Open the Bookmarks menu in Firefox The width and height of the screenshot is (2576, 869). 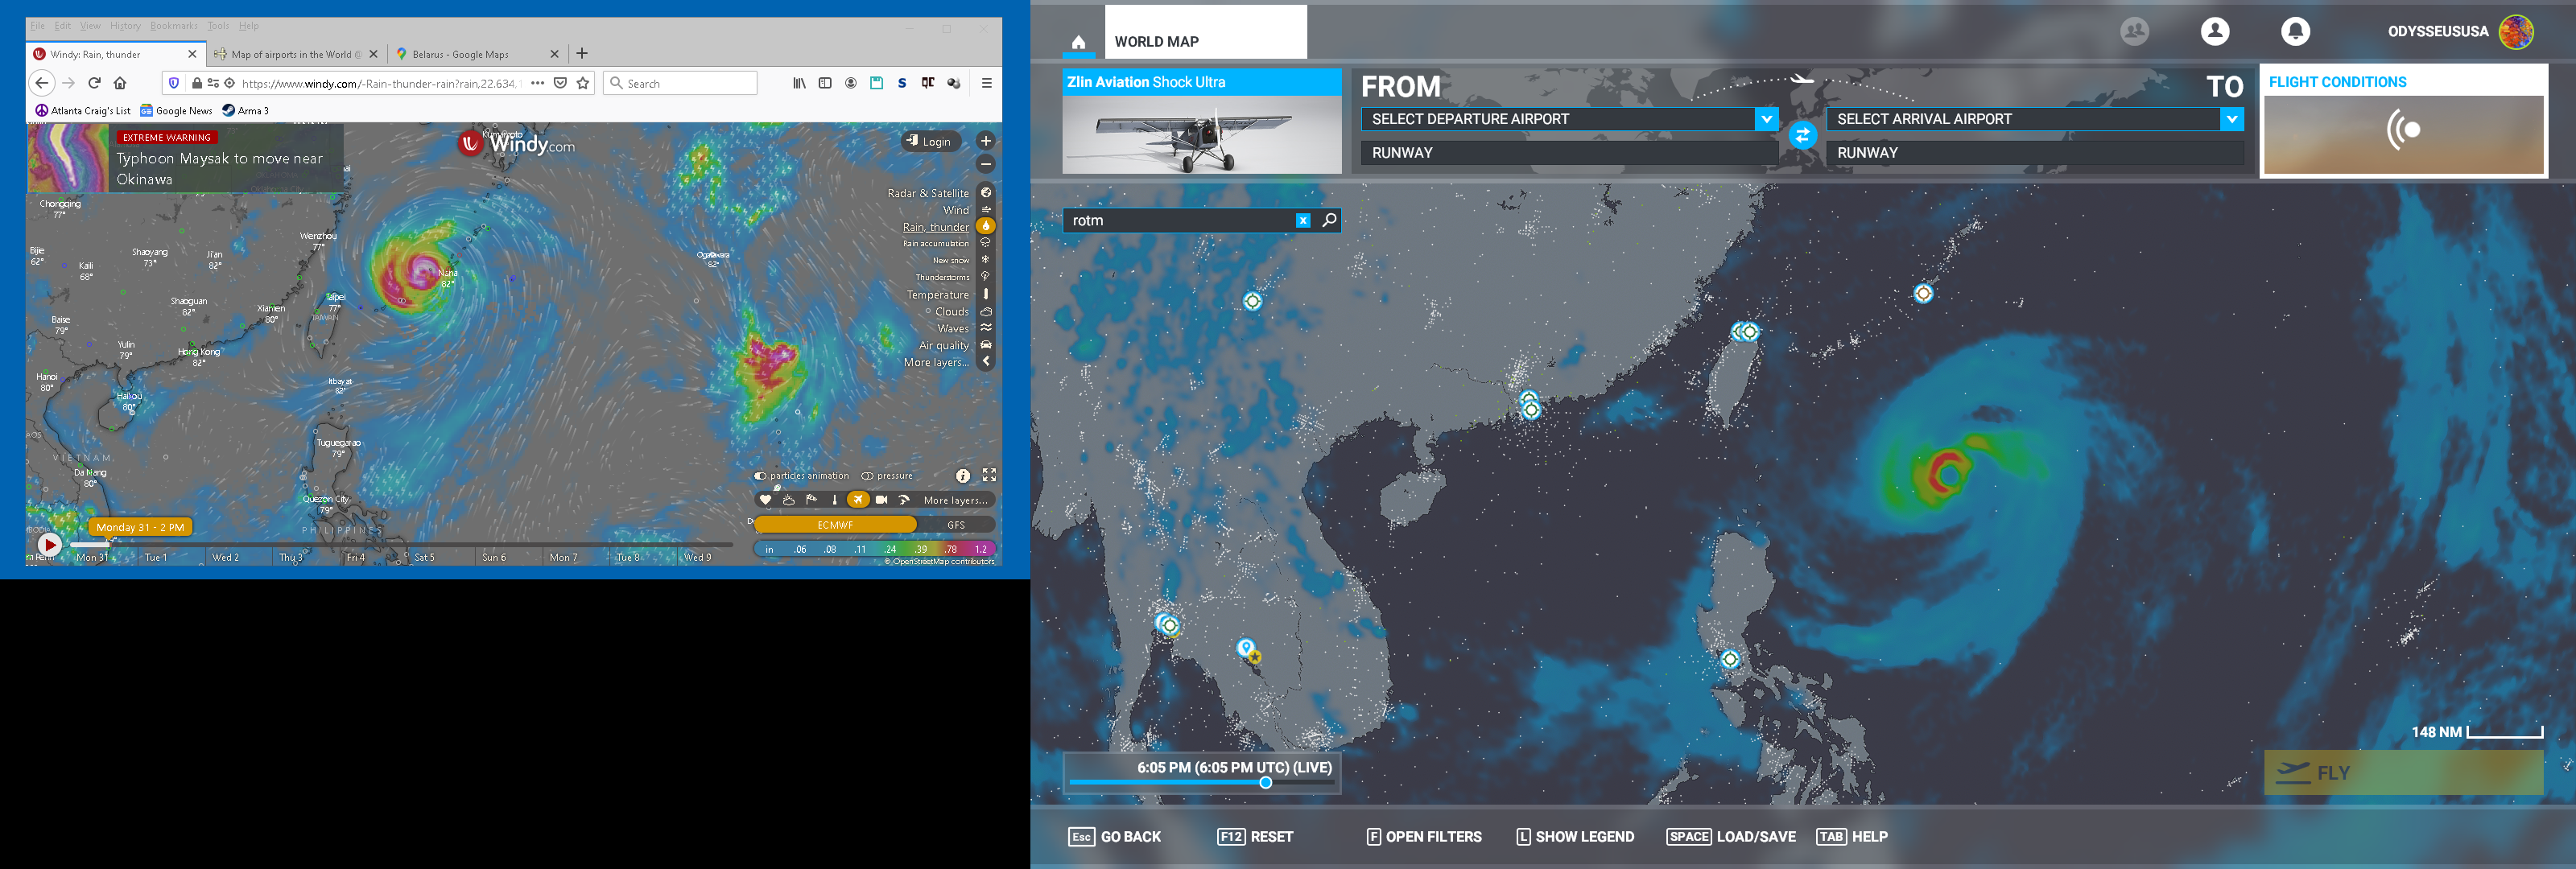pyautogui.click(x=174, y=25)
